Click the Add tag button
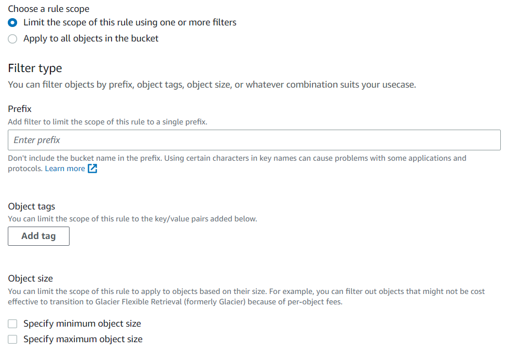Image resolution: width=506 pixels, height=351 pixels. click(x=39, y=236)
